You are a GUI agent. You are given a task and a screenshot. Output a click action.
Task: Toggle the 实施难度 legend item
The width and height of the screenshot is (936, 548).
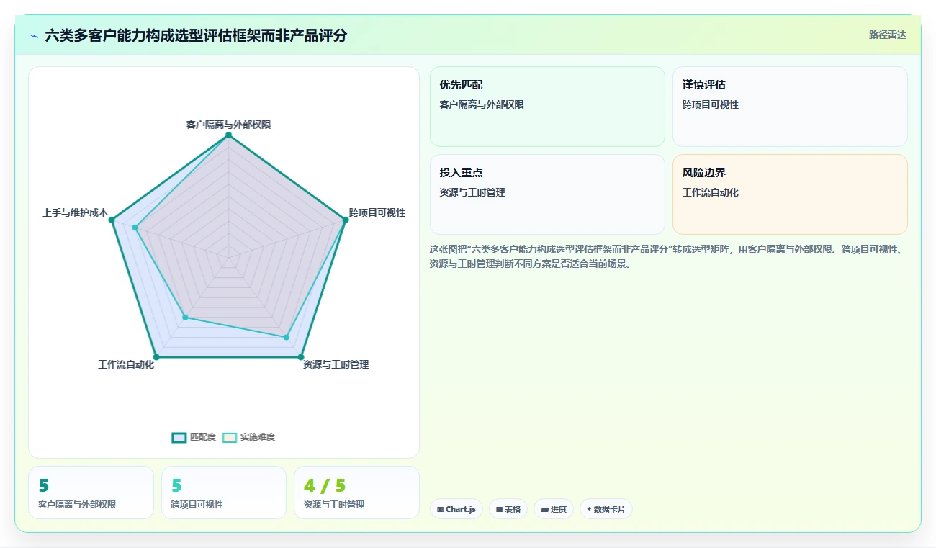(249, 437)
